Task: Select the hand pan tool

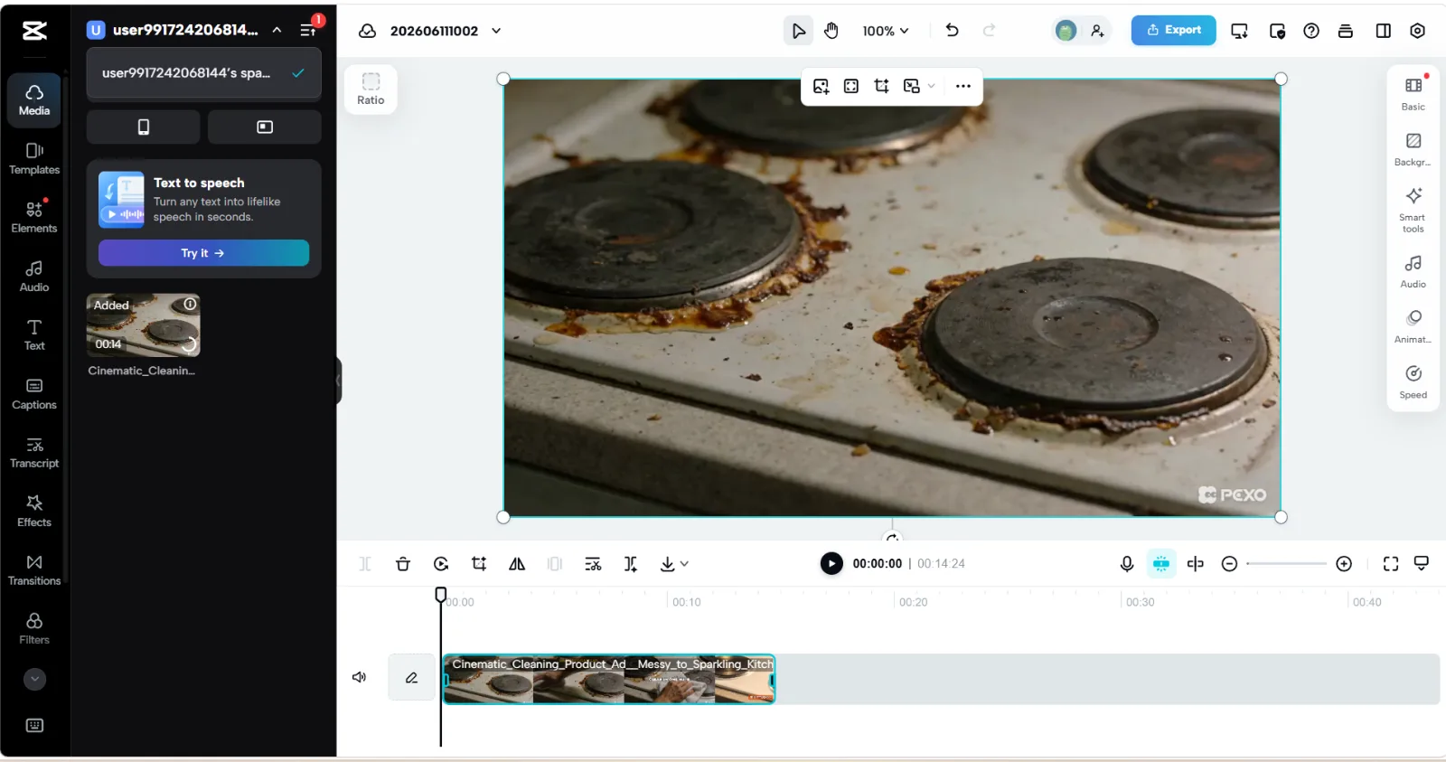Action: coord(831,31)
